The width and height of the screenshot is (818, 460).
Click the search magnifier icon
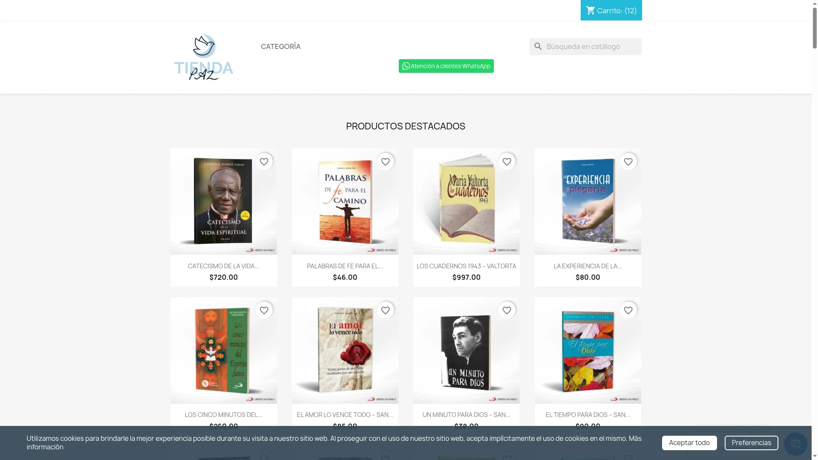(x=538, y=46)
